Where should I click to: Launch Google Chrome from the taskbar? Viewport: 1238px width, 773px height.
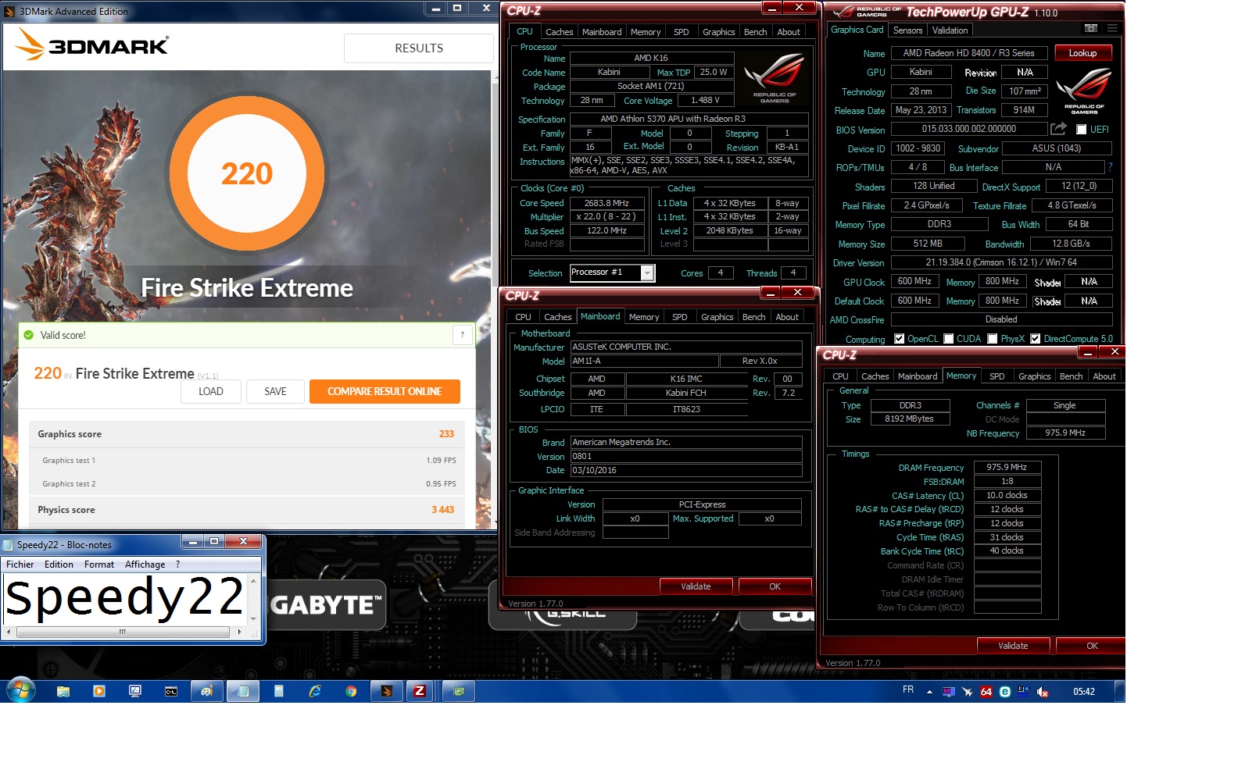351,691
